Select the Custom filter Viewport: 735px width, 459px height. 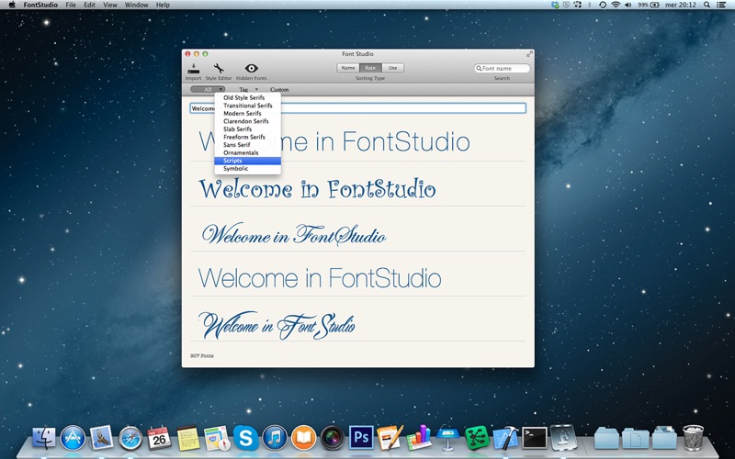coord(279,89)
